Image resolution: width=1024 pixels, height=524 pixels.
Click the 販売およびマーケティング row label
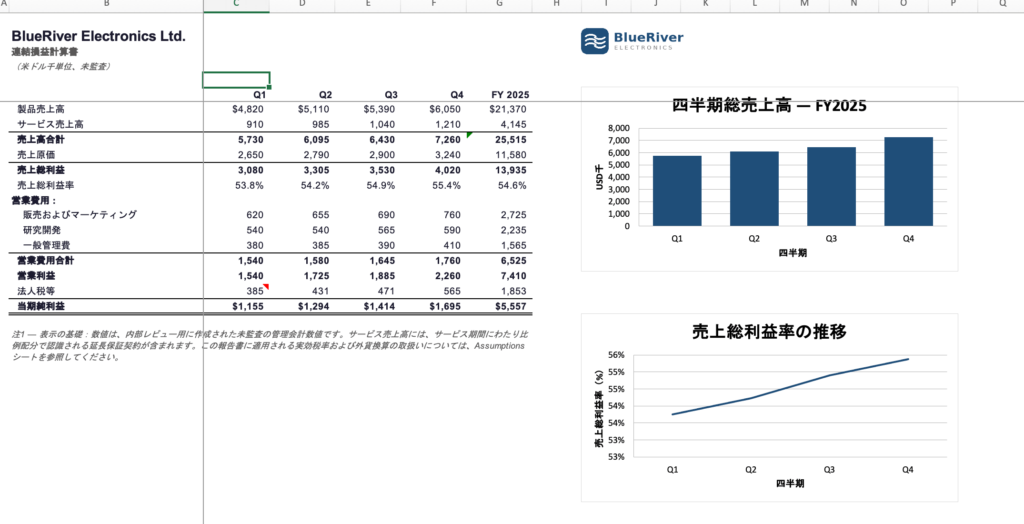[x=80, y=215]
